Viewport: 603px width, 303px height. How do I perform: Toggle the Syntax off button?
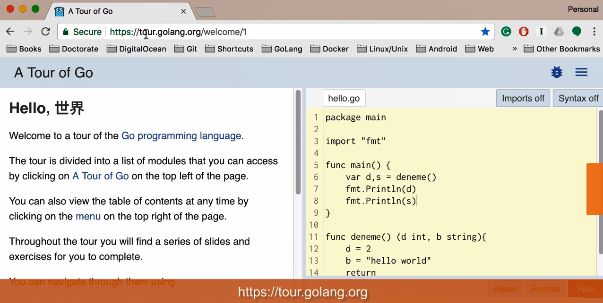click(578, 98)
